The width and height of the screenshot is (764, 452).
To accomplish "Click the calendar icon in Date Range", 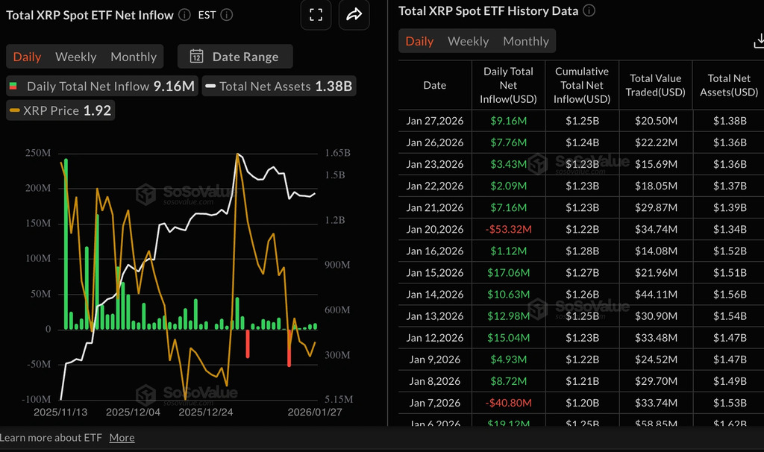I will click(195, 56).
